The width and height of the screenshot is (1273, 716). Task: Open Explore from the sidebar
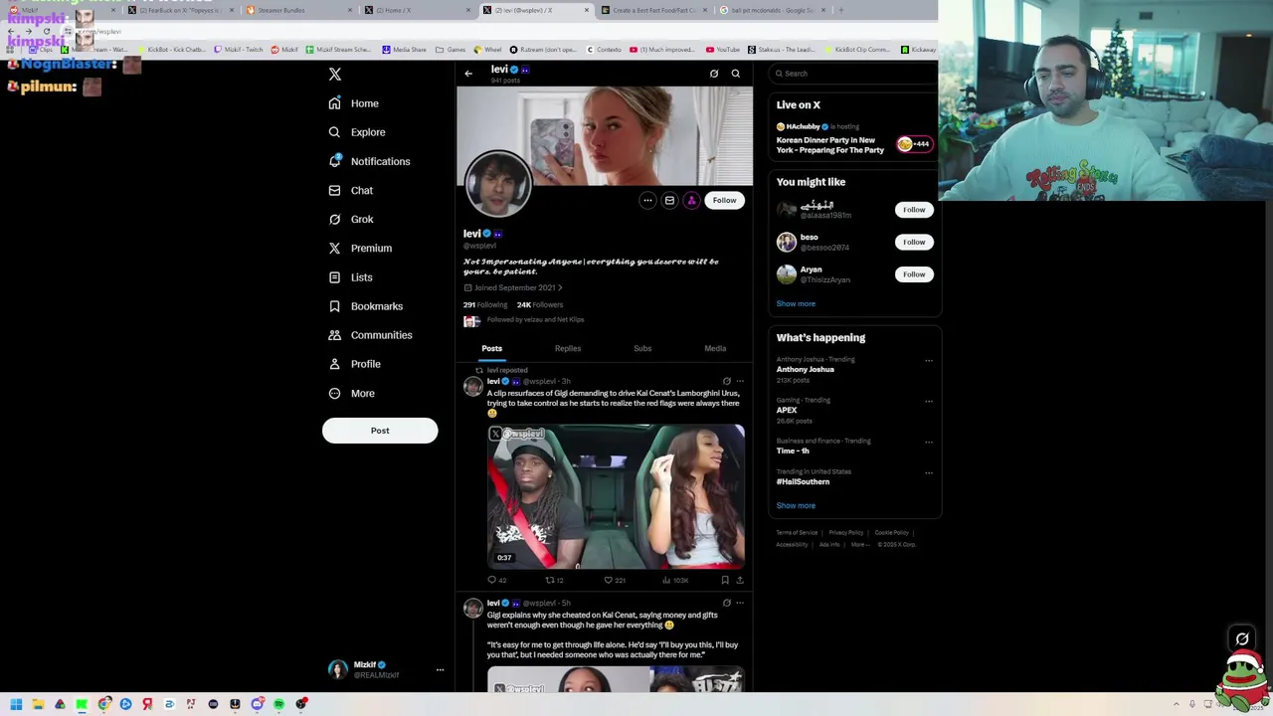click(x=357, y=132)
